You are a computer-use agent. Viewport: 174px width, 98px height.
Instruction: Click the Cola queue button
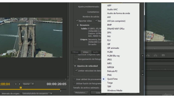[98, 93]
